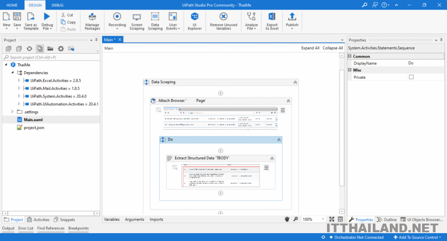This screenshot has height=241, width=447.
Task: Refresh the Project panel
Action: (29, 49)
